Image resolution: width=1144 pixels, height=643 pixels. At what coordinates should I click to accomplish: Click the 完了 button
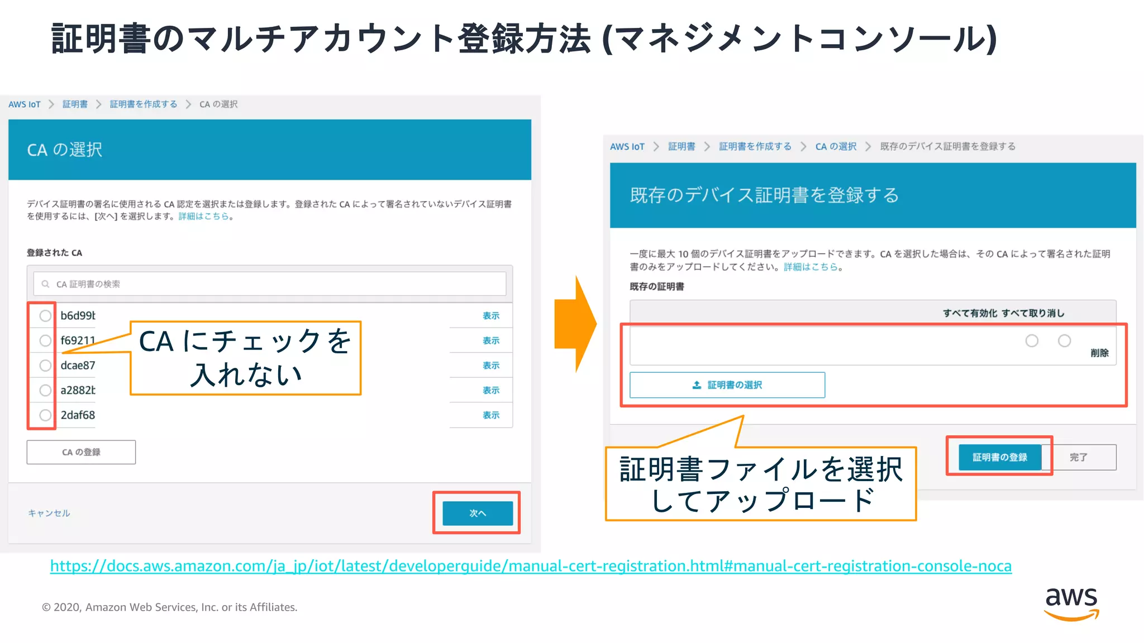click(x=1079, y=457)
